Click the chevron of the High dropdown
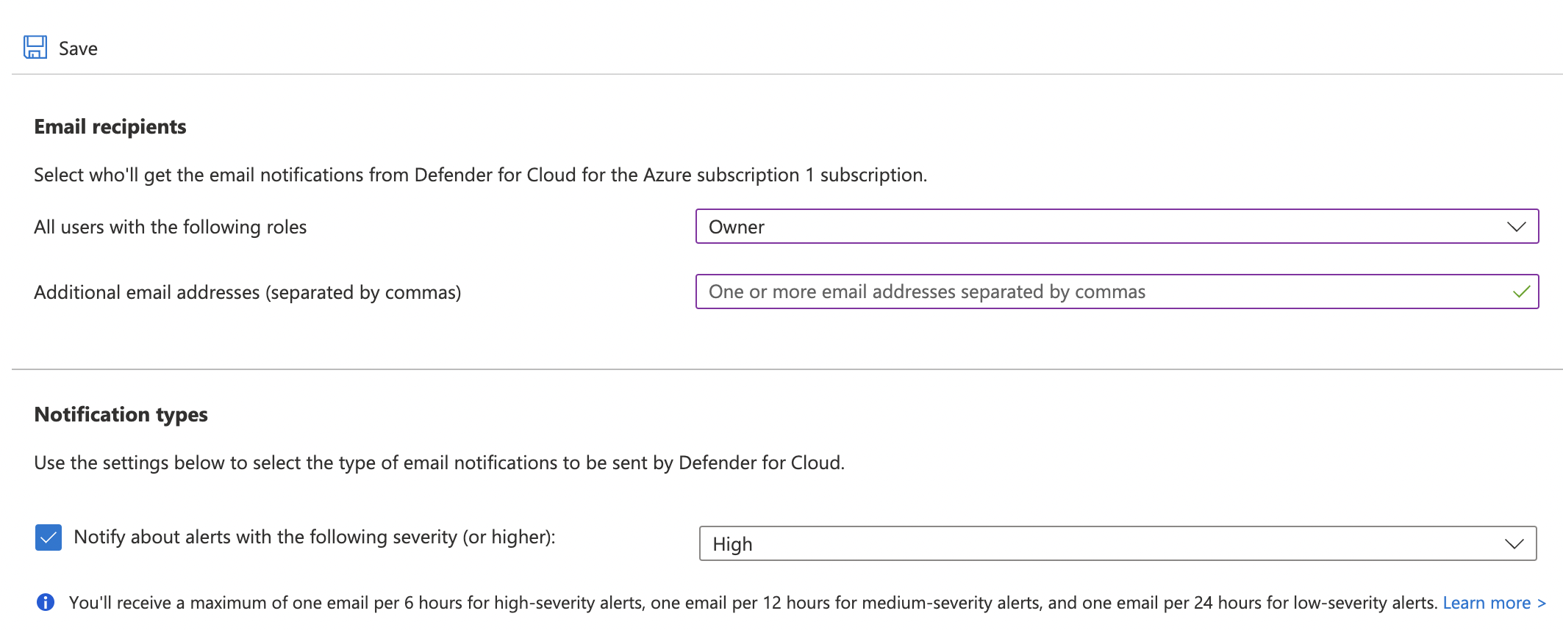 coord(1514,544)
